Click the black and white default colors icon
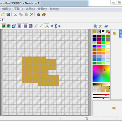This screenshot has height=122, width=122. point(103,32)
